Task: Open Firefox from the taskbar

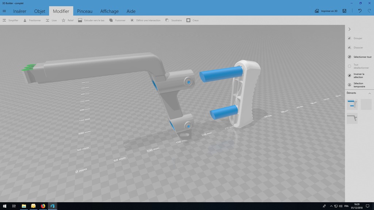Action: (43, 206)
